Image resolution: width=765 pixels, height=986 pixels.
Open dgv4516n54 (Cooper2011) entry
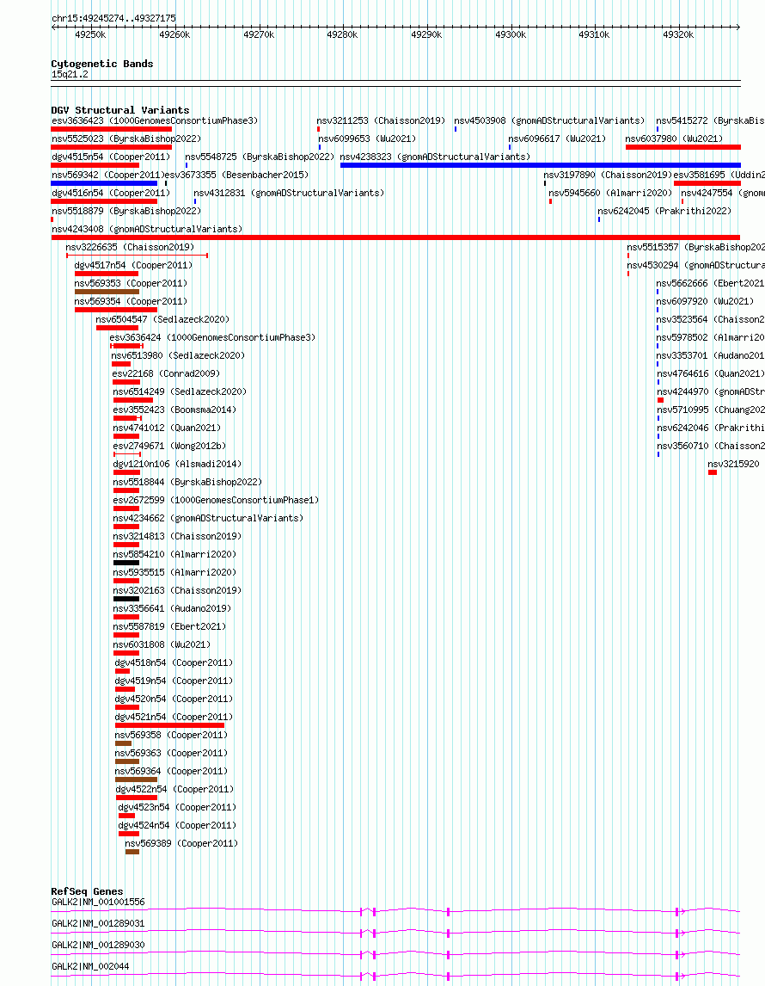click(111, 193)
